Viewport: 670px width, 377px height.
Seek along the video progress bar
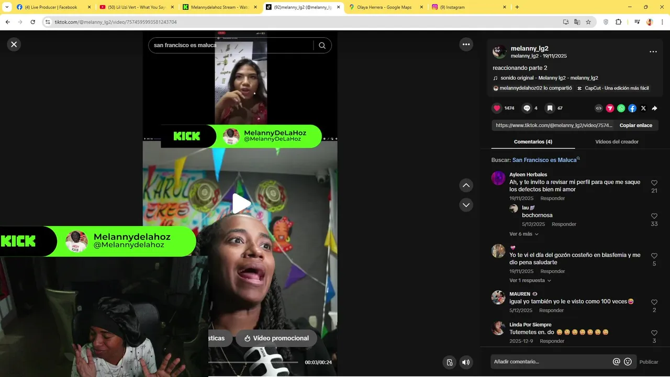click(253, 362)
